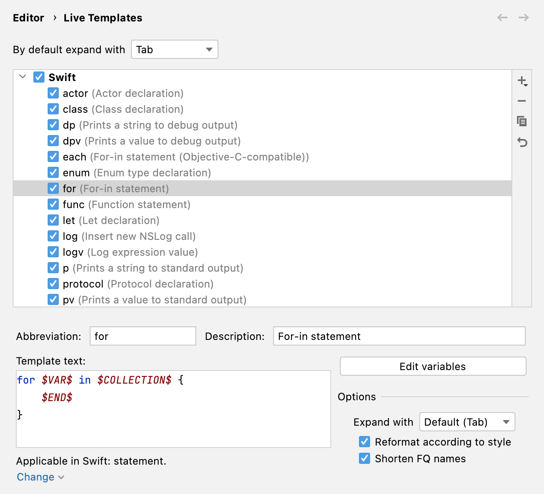Click the back navigation arrow
The width and height of the screenshot is (544, 494).
click(502, 17)
